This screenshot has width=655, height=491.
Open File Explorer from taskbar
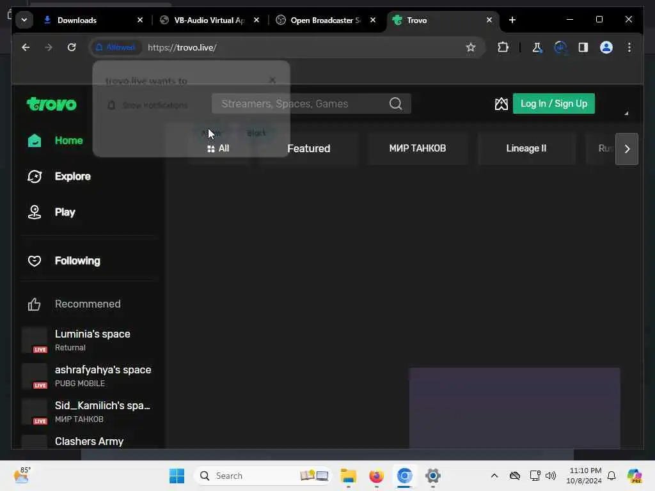[x=348, y=476]
